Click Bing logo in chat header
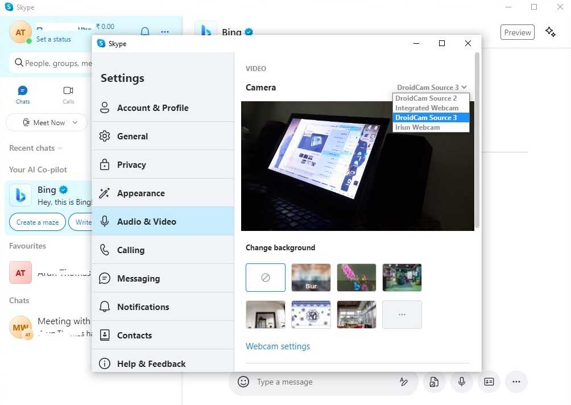Viewport: 571px width, 405px height. pyautogui.click(x=206, y=29)
